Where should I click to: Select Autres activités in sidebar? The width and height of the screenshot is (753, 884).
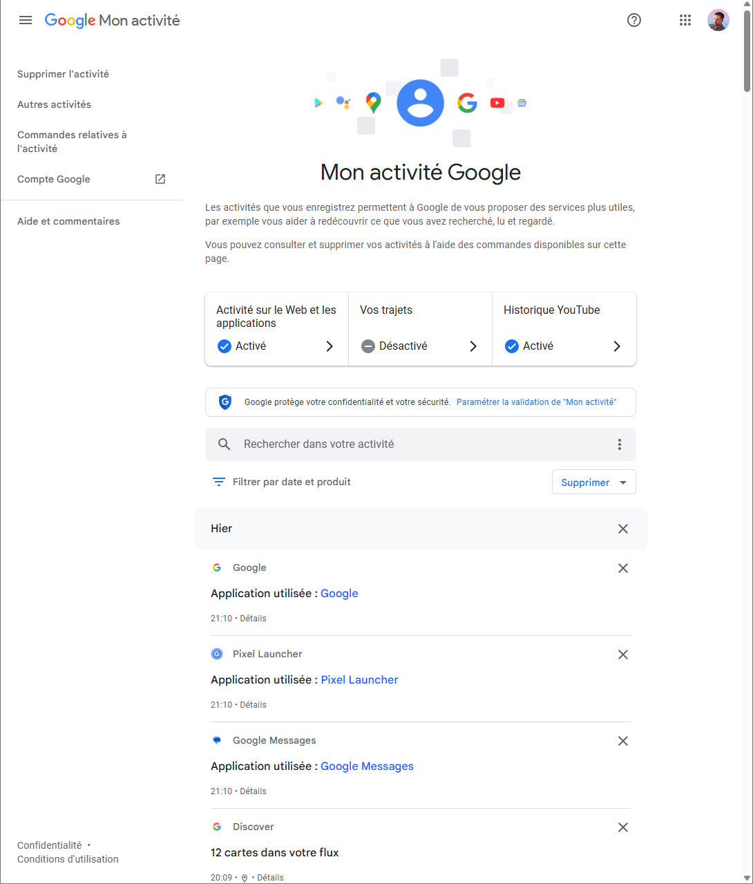click(54, 104)
